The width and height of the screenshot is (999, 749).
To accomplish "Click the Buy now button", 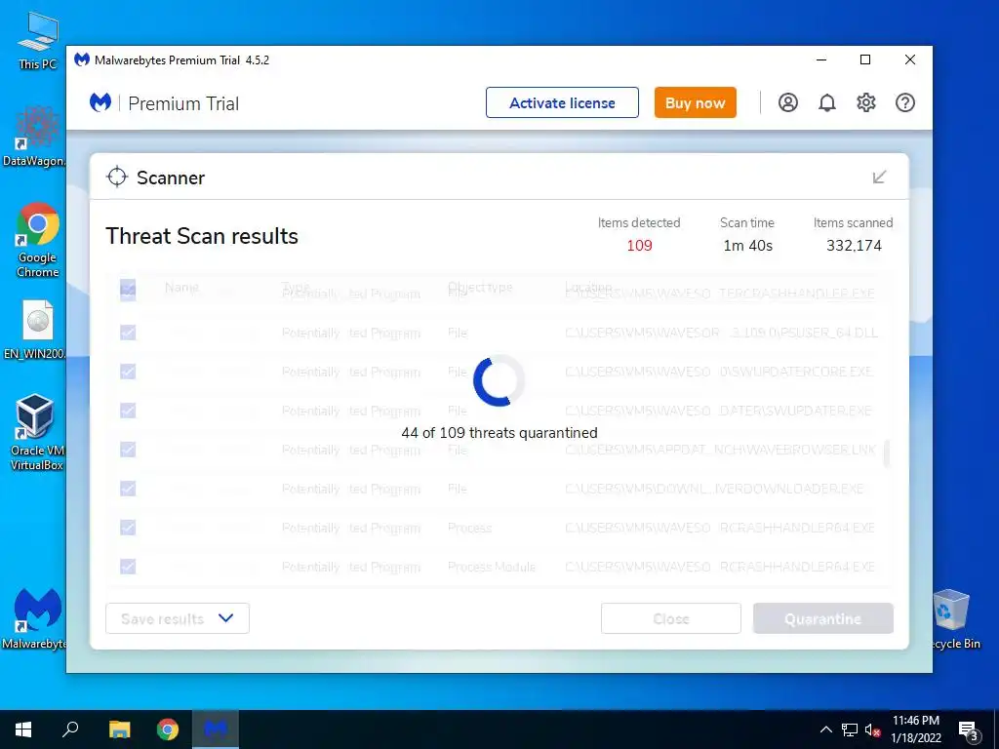I will (x=695, y=102).
